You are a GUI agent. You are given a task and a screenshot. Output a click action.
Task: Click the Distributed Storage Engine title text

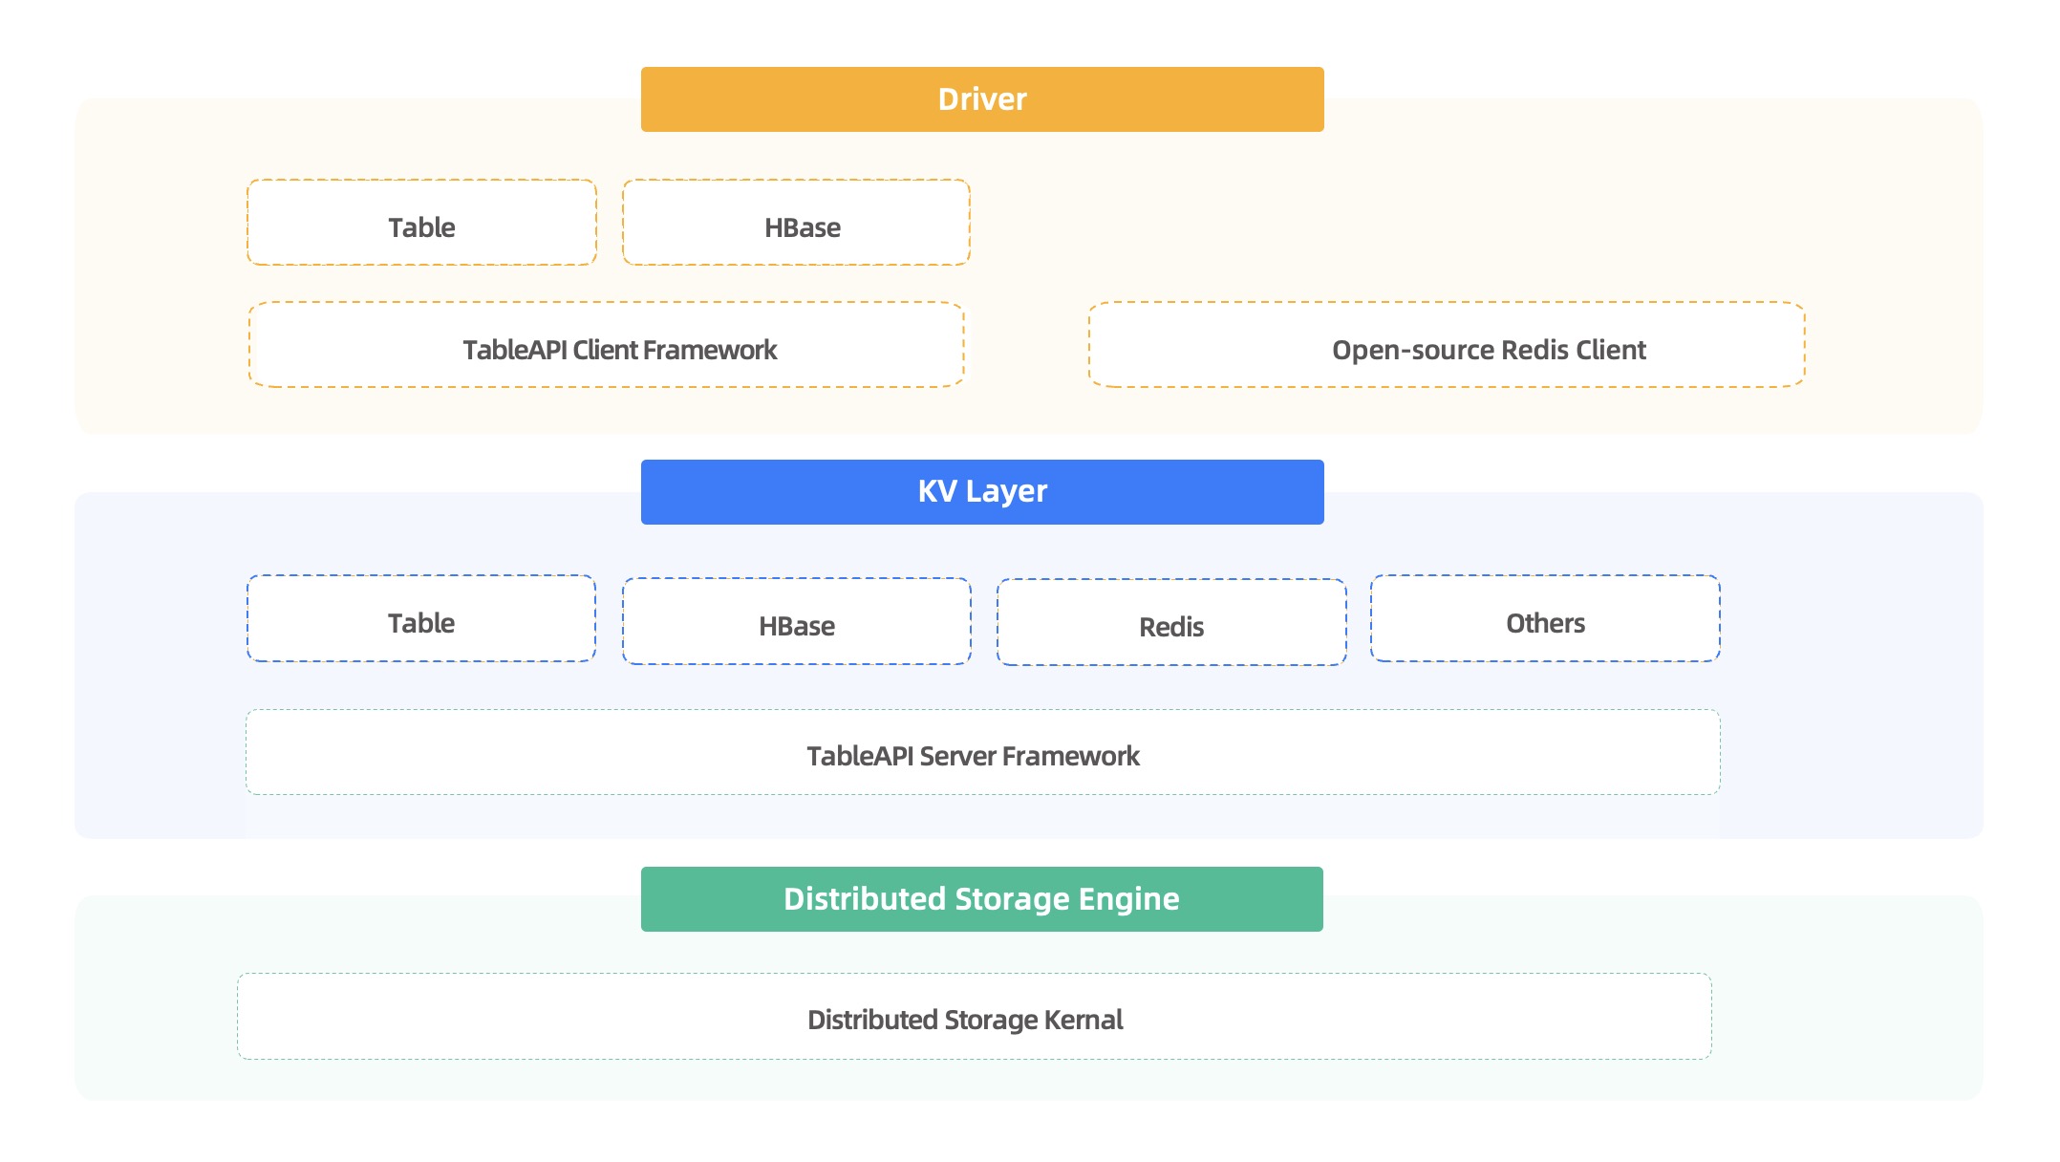(981, 899)
